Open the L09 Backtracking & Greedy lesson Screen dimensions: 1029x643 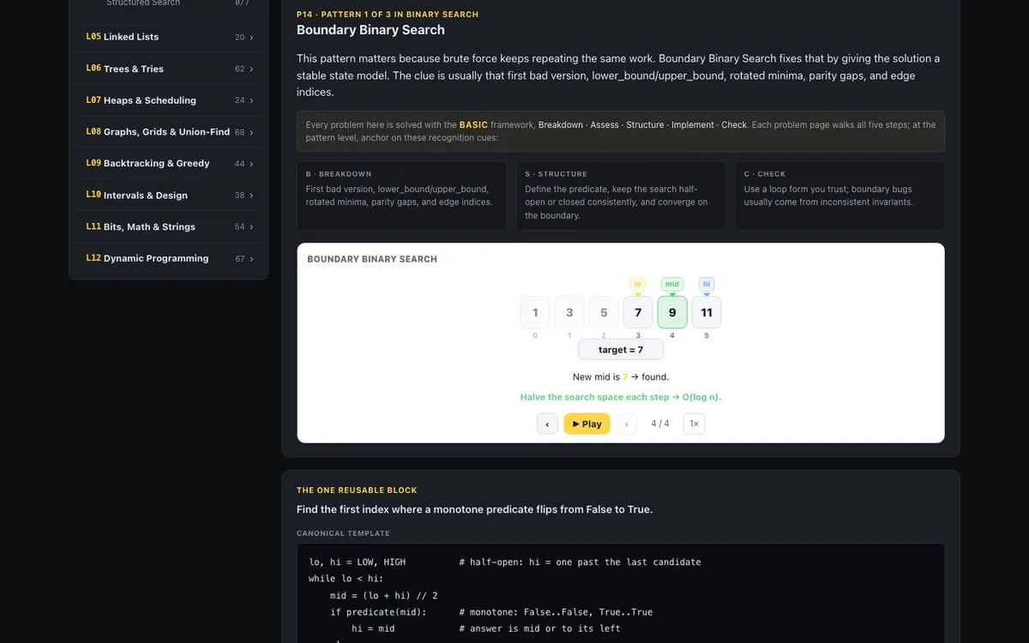pos(169,163)
